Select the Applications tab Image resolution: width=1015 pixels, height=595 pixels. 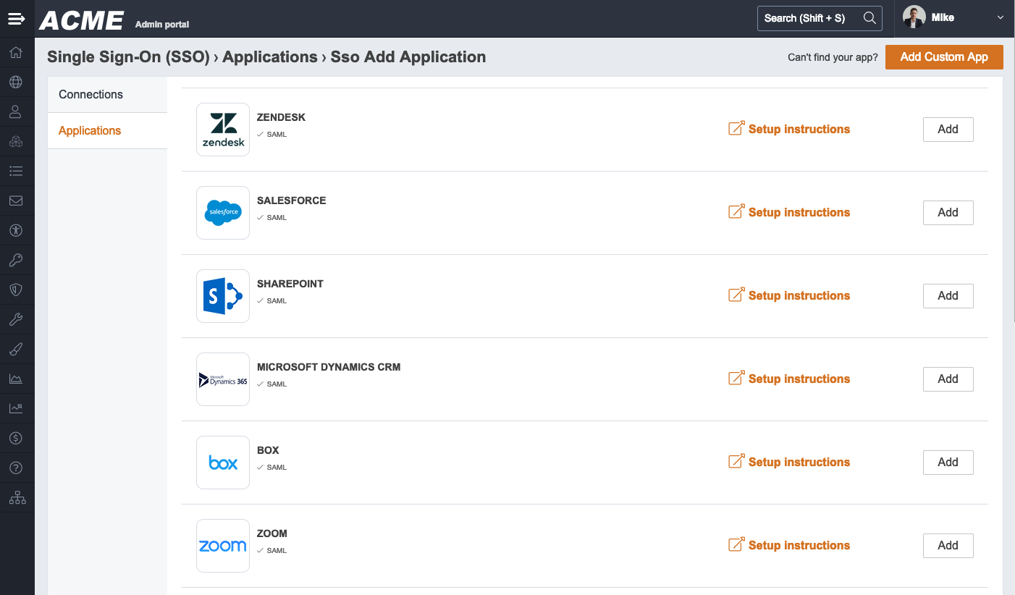(x=107, y=131)
